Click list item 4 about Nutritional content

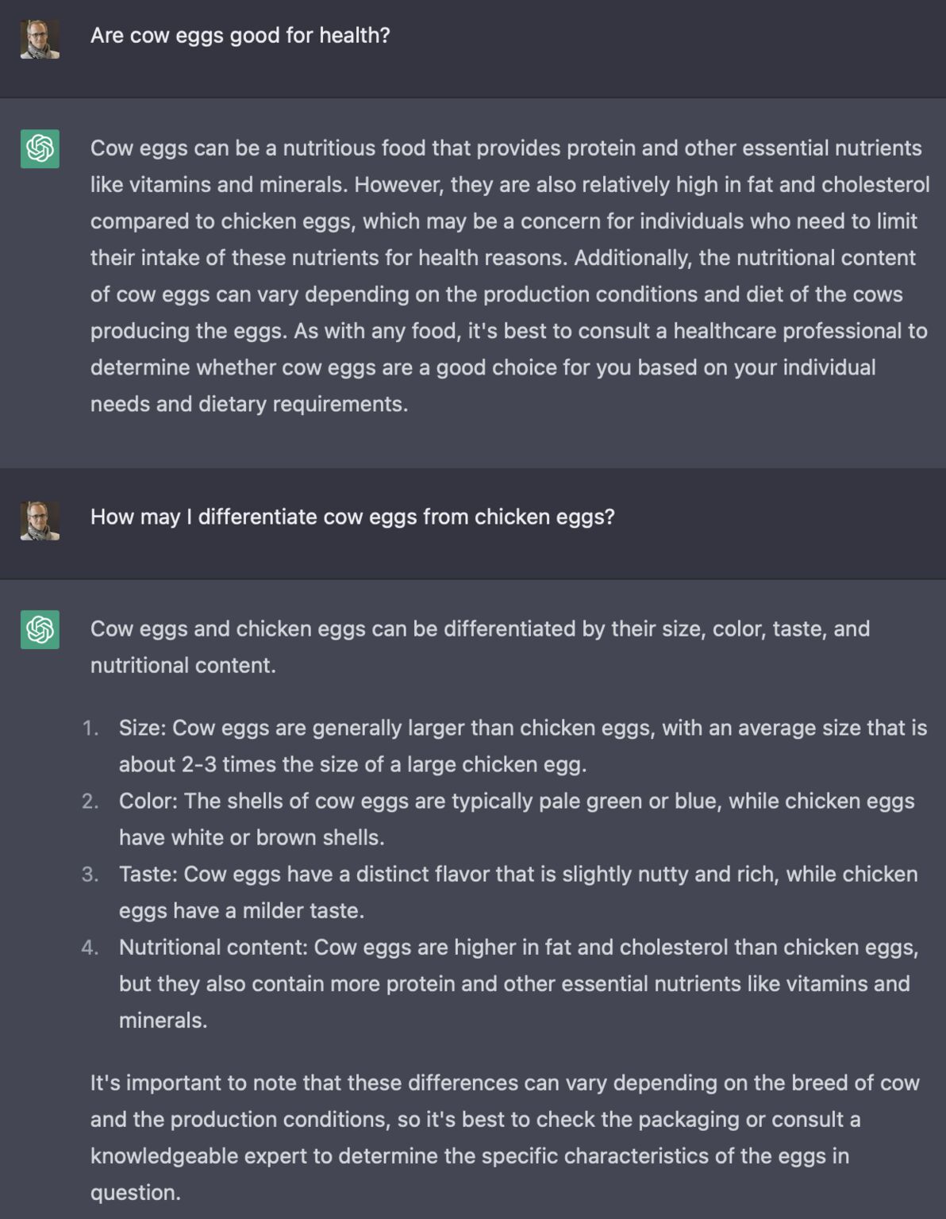[518, 983]
